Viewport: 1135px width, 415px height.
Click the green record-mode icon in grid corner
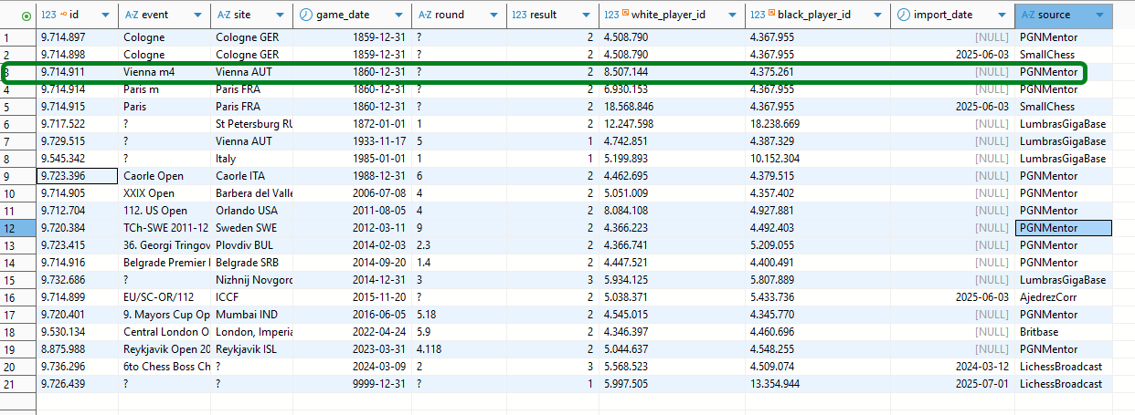pos(25,16)
